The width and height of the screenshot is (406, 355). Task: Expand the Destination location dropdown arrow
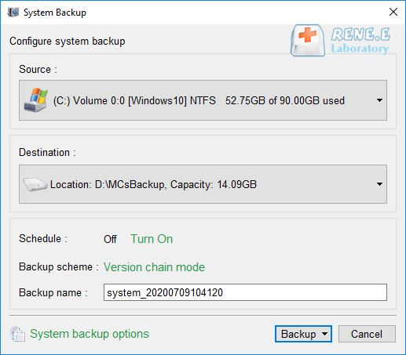(x=379, y=184)
